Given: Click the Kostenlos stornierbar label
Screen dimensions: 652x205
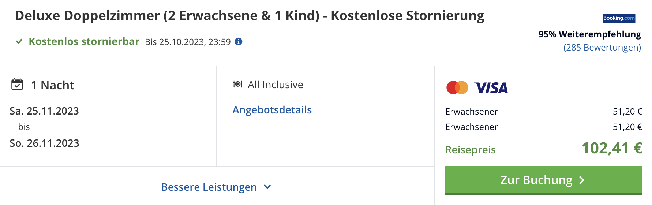Looking at the screenshot, I should 84,41.
